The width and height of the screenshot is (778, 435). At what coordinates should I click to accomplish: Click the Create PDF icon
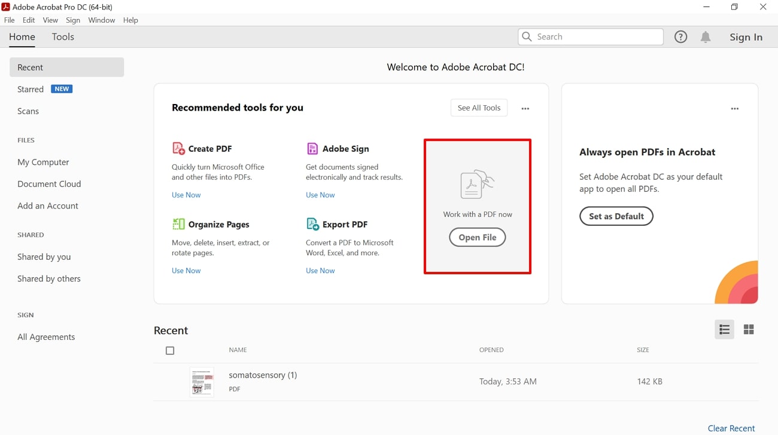(x=178, y=148)
